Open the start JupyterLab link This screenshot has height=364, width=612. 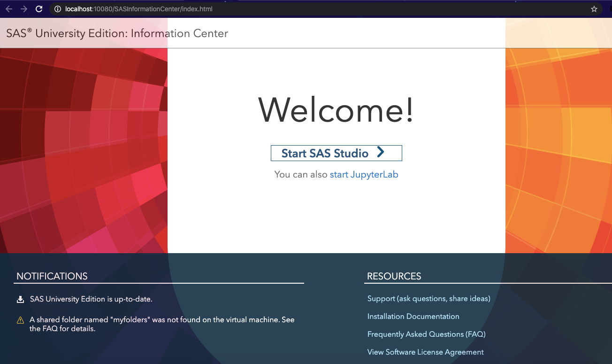pyautogui.click(x=364, y=175)
